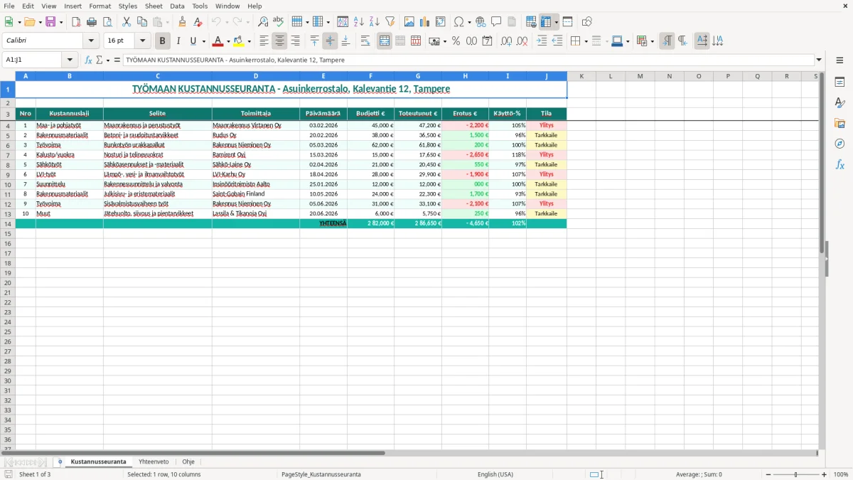Click Format as Percent icon
Viewport: 853px width, 480px height.
tap(456, 41)
